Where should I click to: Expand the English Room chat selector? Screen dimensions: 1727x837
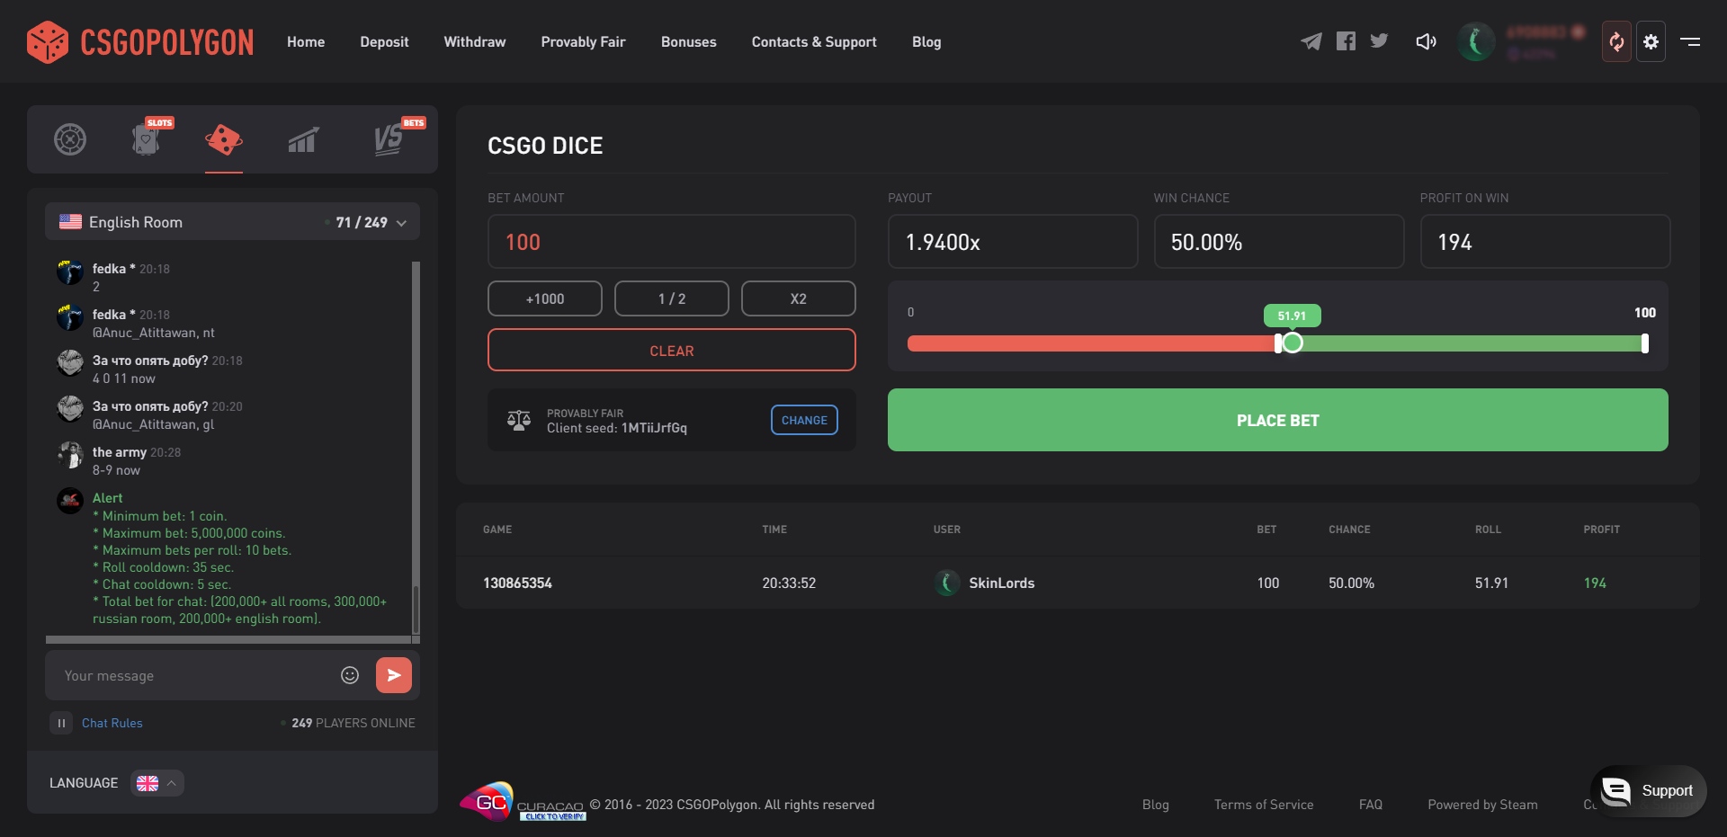click(232, 222)
